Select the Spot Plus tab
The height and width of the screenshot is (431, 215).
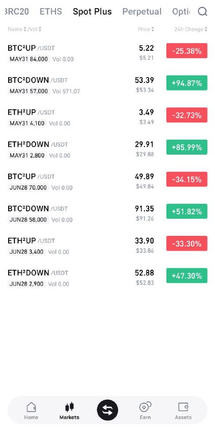pyautogui.click(x=92, y=11)
